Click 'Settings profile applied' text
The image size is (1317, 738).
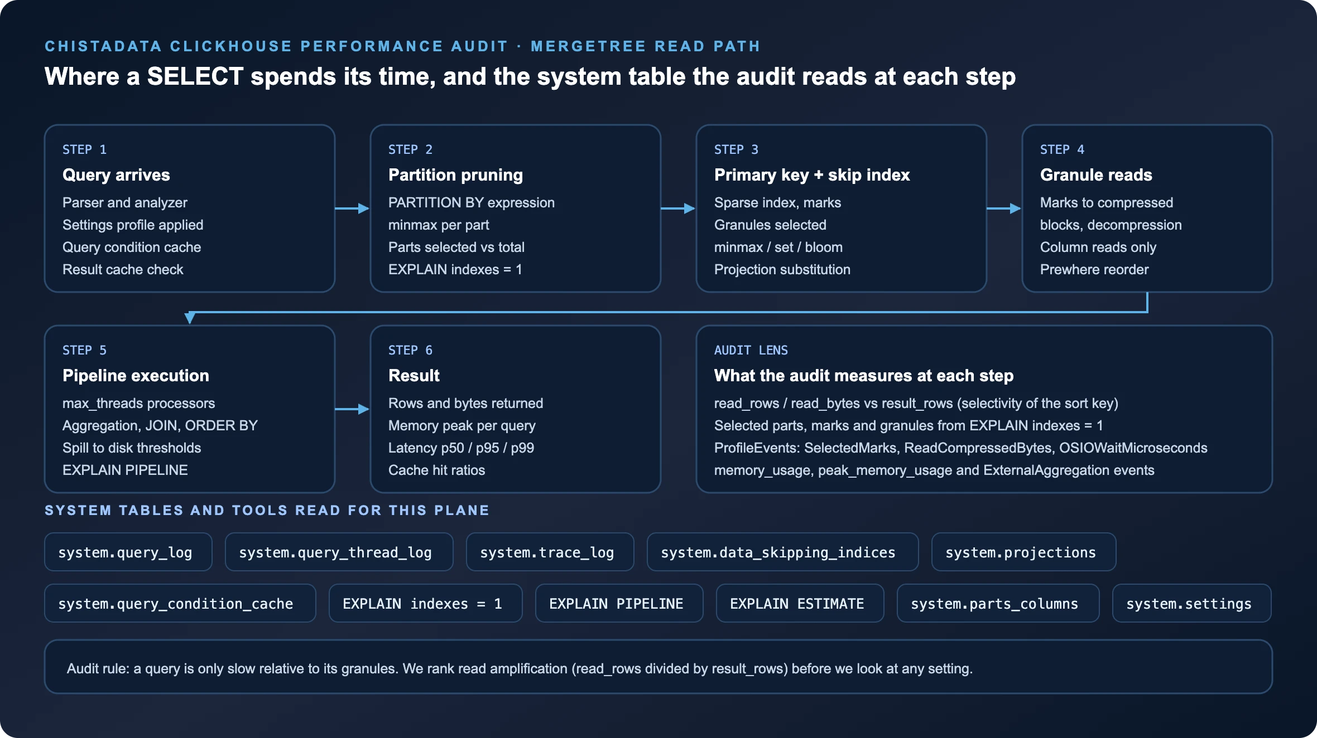point(133,225)
